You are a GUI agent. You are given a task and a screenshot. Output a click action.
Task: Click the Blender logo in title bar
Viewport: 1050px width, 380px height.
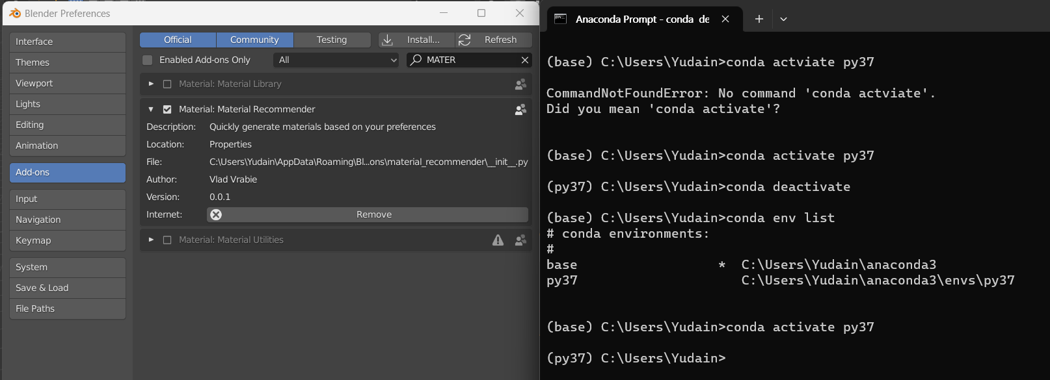tap(15, 13)
